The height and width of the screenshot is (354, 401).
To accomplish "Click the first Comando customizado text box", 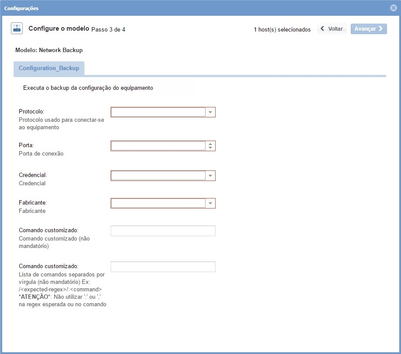I will click(163, 231).
